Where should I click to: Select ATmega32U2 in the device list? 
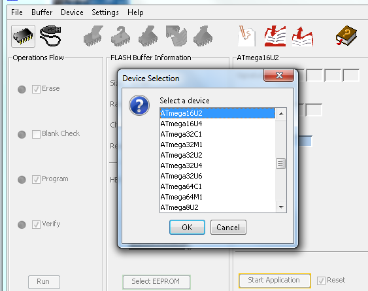click(217, 155)
